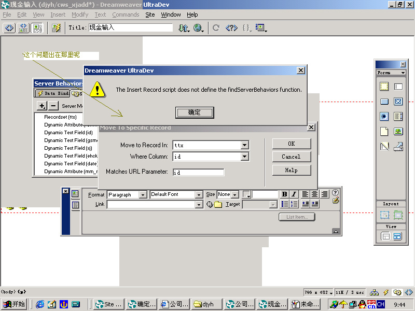Open the Where Column dropdown
Screen dimensions: 415x311
pos(245,157)
